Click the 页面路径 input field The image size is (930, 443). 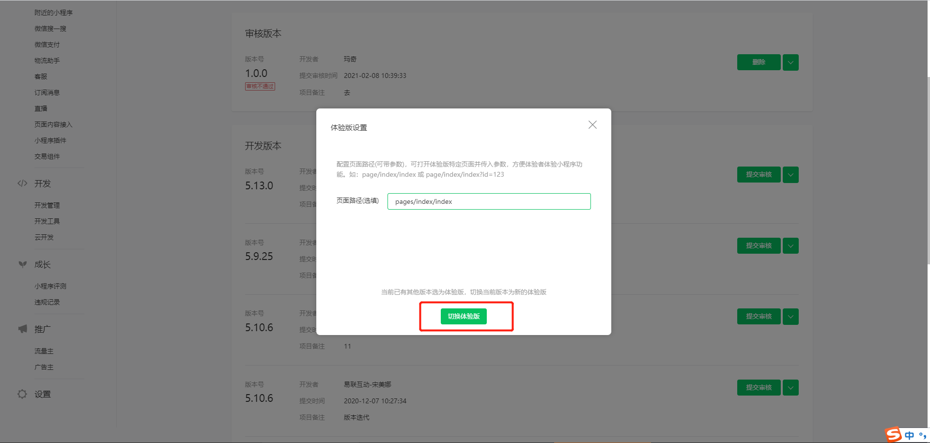click(488, 201)
